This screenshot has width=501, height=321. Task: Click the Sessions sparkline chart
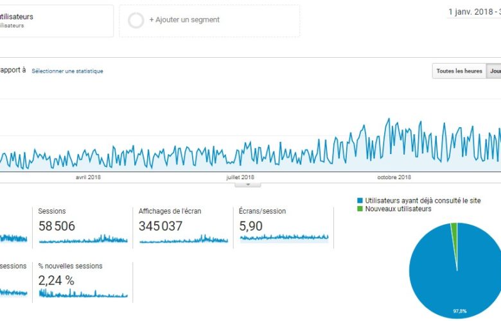(83, 239)
